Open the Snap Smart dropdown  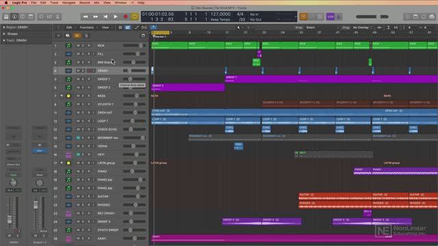point(322,27)
